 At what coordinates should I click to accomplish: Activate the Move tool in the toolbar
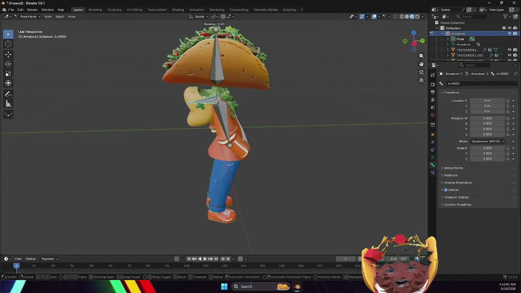[x=8, y=54]
